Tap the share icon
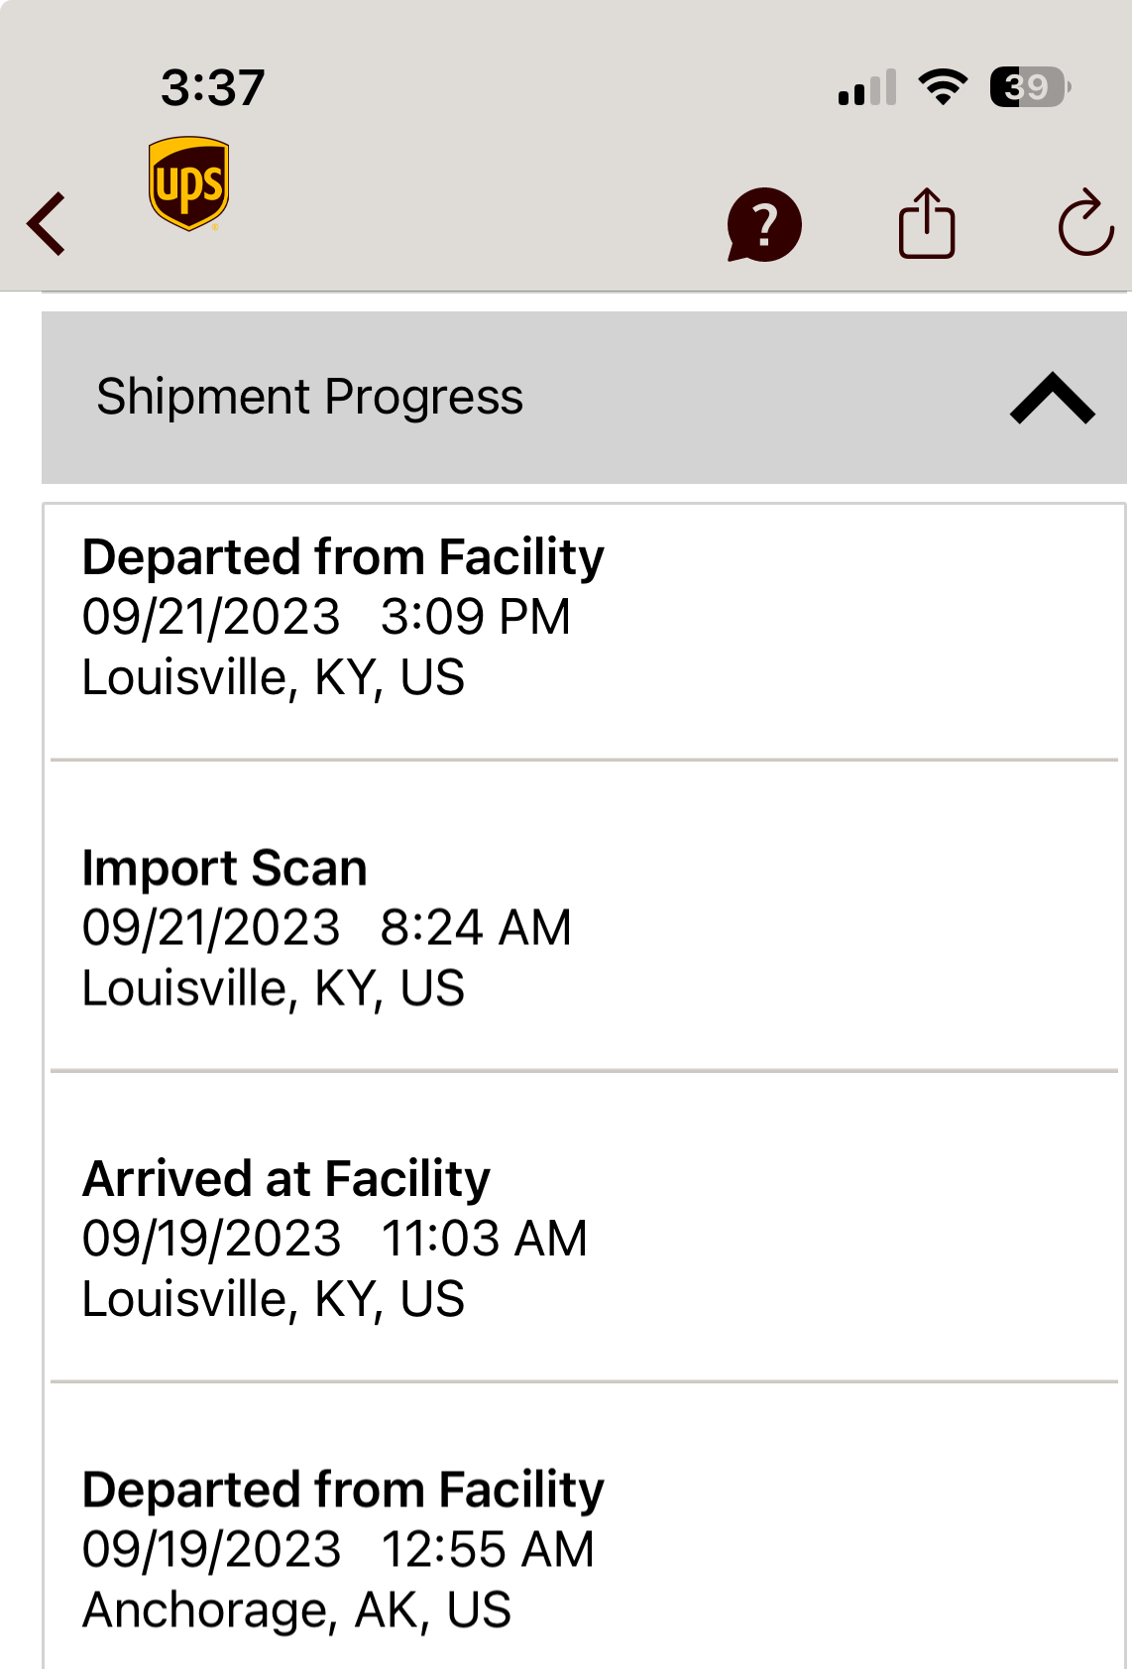1132x1669 pixels. pyautogui.click(x=926, y=224)
